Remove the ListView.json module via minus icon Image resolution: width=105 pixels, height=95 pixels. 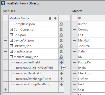tap(6, 46)
